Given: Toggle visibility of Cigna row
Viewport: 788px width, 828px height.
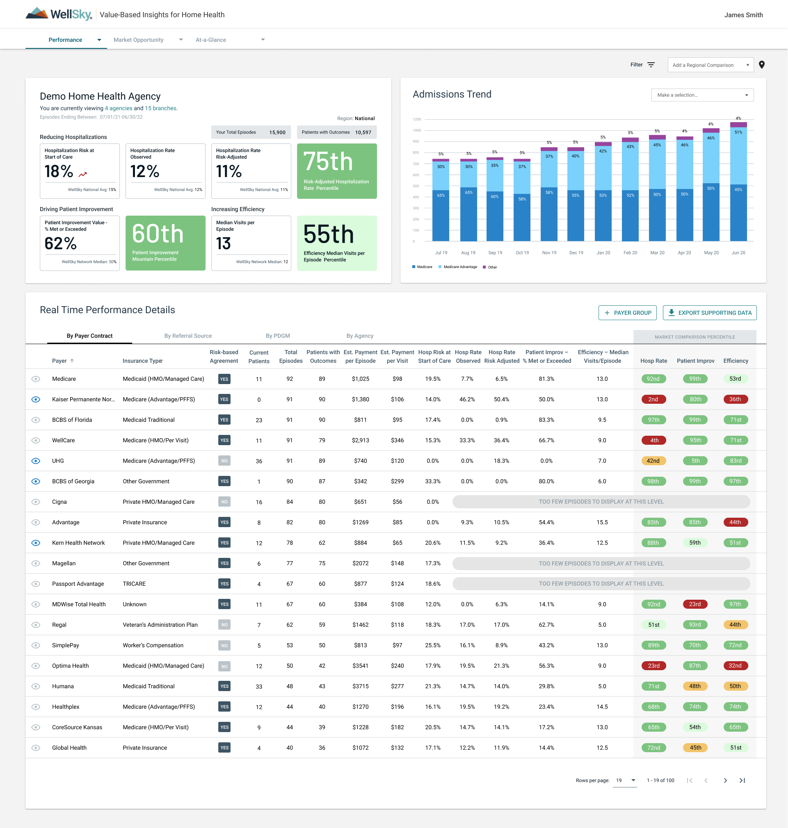Looking at the screenshot, I should pos(36,502).
